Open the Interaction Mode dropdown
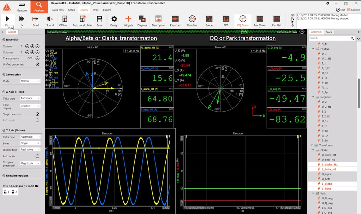 (30, 81)
